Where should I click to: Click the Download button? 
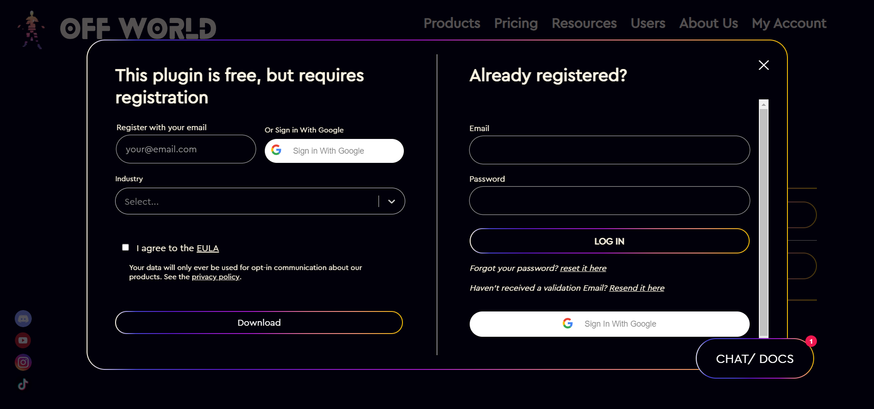pos(259,323)
